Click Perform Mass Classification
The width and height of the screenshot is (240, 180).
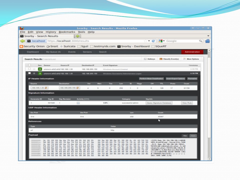click(151, 79)
